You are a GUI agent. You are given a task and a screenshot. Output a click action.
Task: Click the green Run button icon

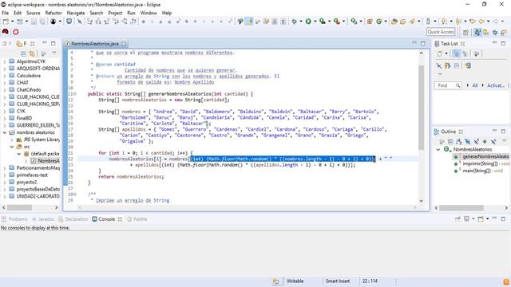click(308, 22)
